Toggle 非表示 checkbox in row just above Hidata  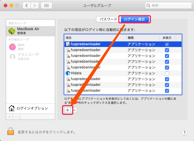point(167,68)
